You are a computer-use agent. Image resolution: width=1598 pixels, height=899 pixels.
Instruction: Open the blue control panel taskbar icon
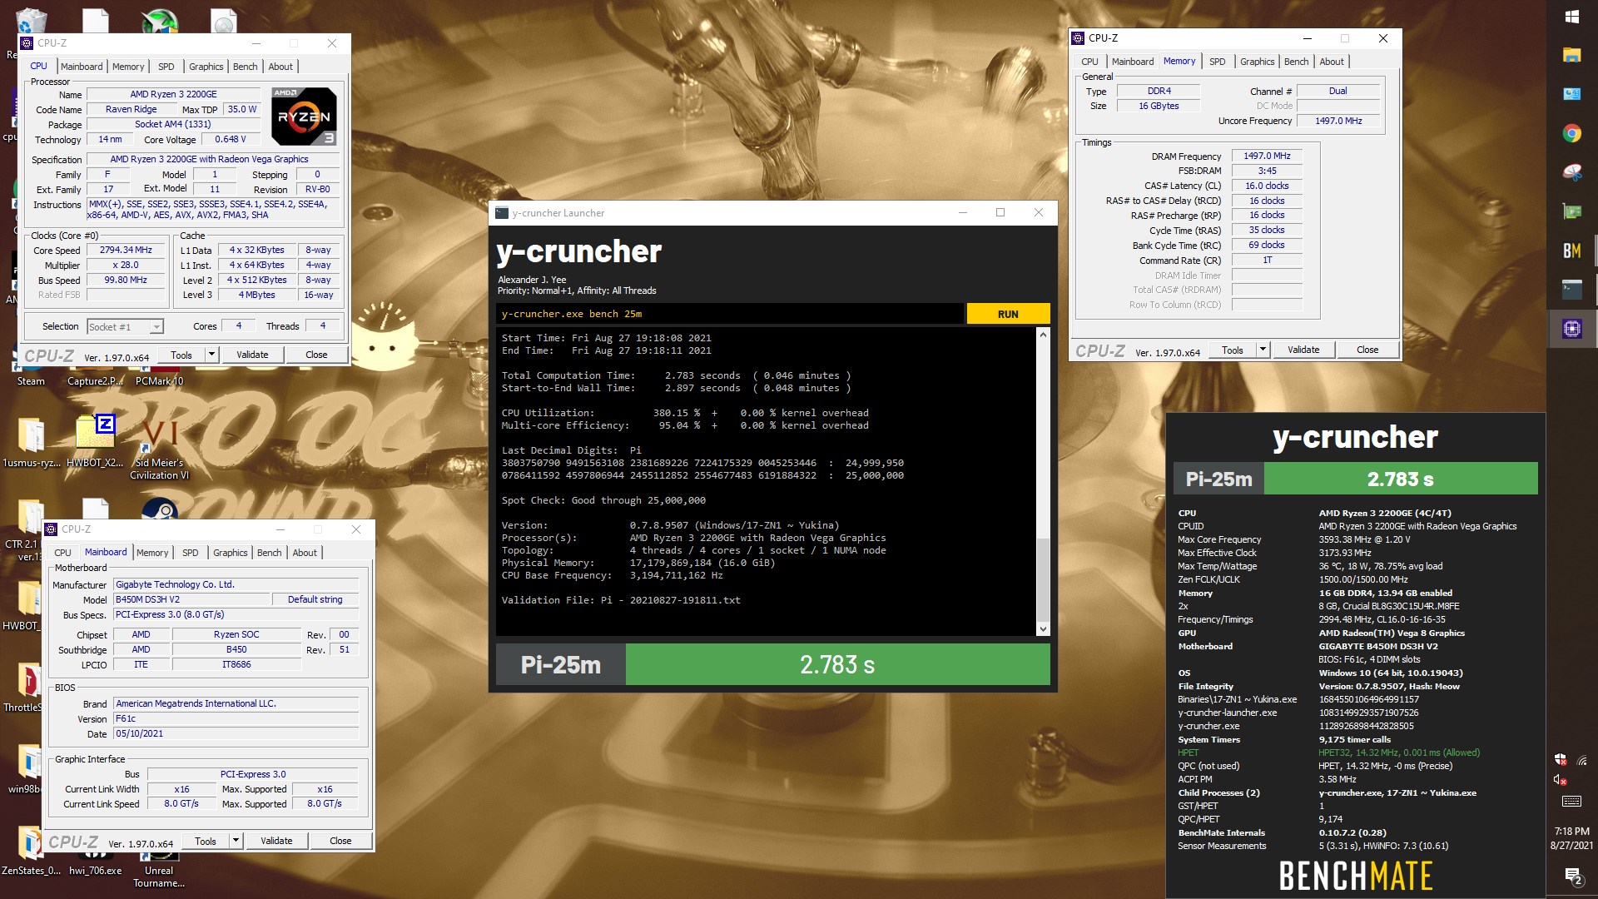click(1571, 94)
